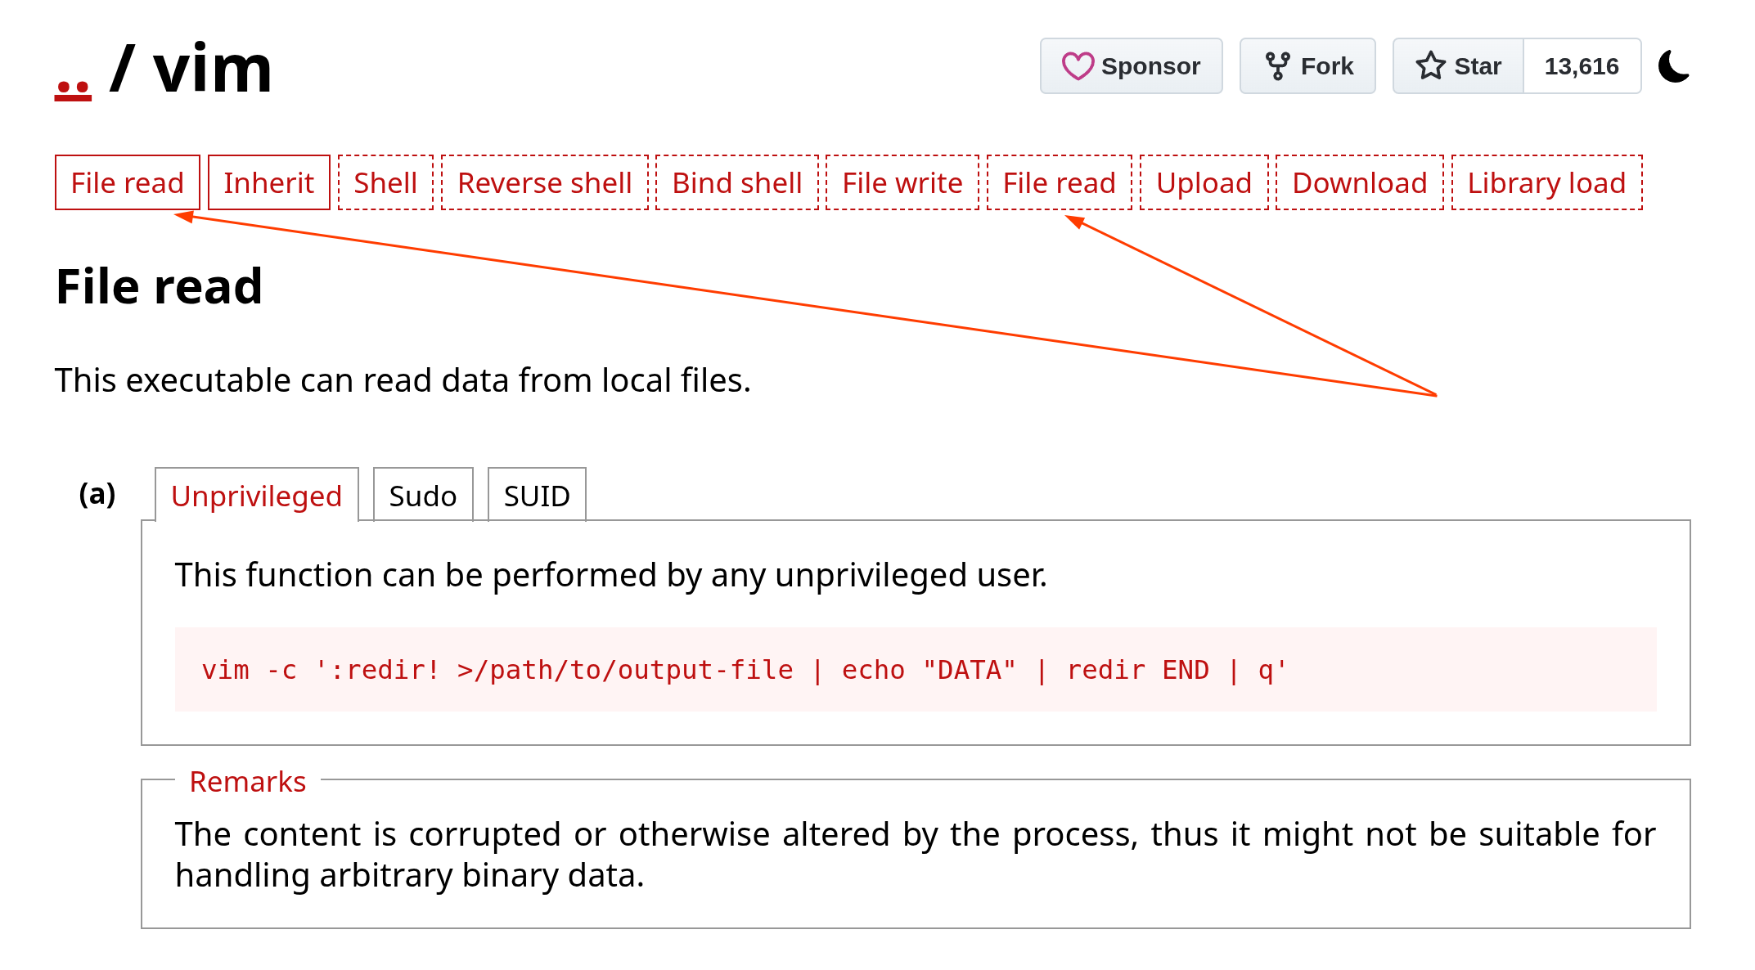Click the sentence about any unprivileged user
The width and height of the screenshot is (1755, 970).
pos(611,575)
